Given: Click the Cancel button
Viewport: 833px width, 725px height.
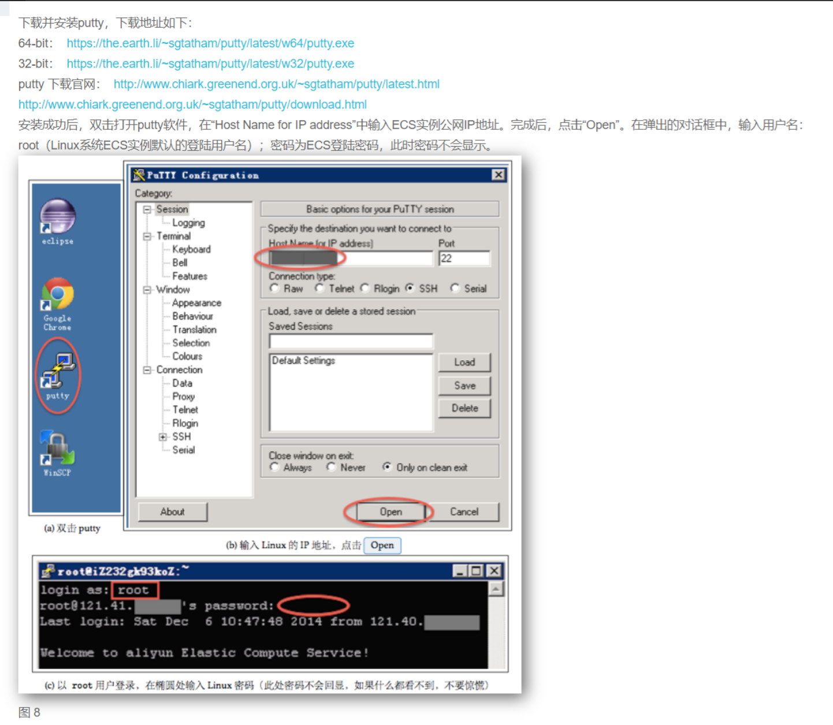Looking at the screenshot, I should [464, 512].
